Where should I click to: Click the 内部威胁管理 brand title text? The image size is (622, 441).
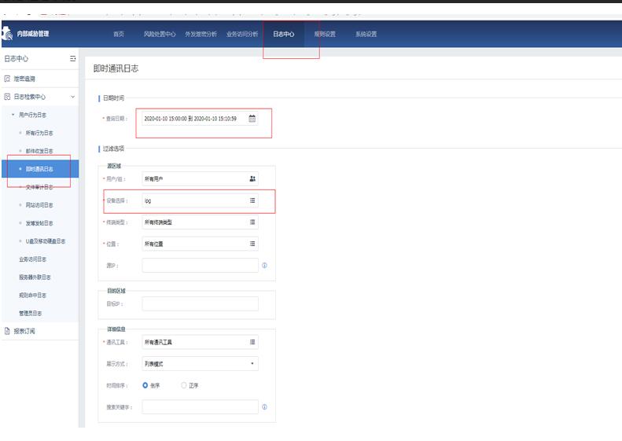[x=32, y=34]
